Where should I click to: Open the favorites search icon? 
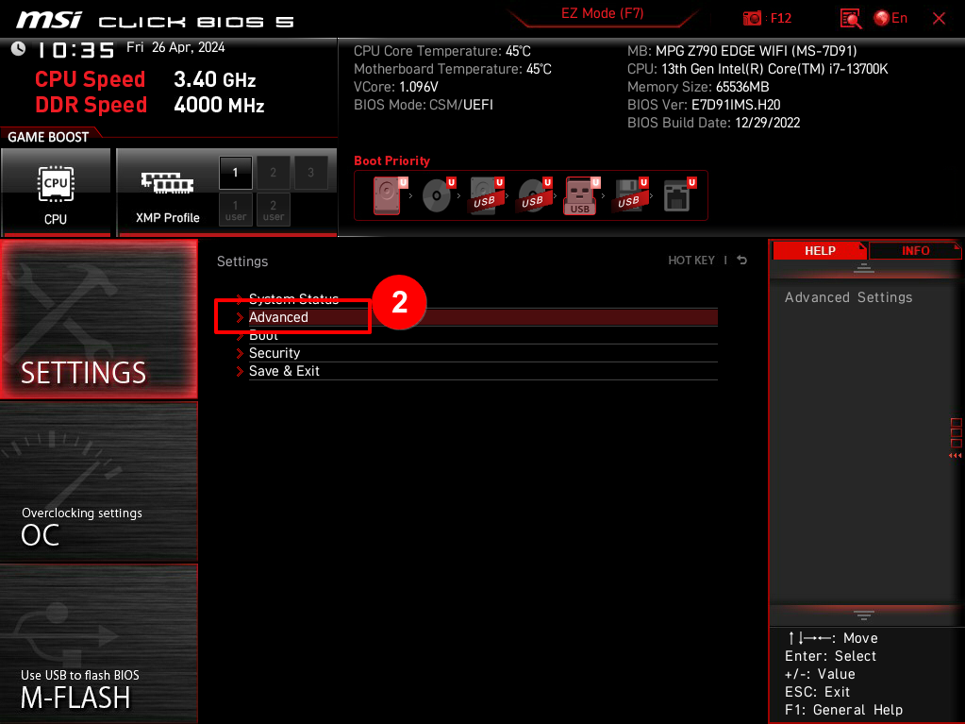coord(850,18)
